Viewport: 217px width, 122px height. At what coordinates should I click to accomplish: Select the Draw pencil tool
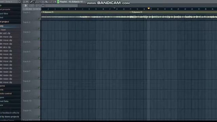click(x=31, y=2)
